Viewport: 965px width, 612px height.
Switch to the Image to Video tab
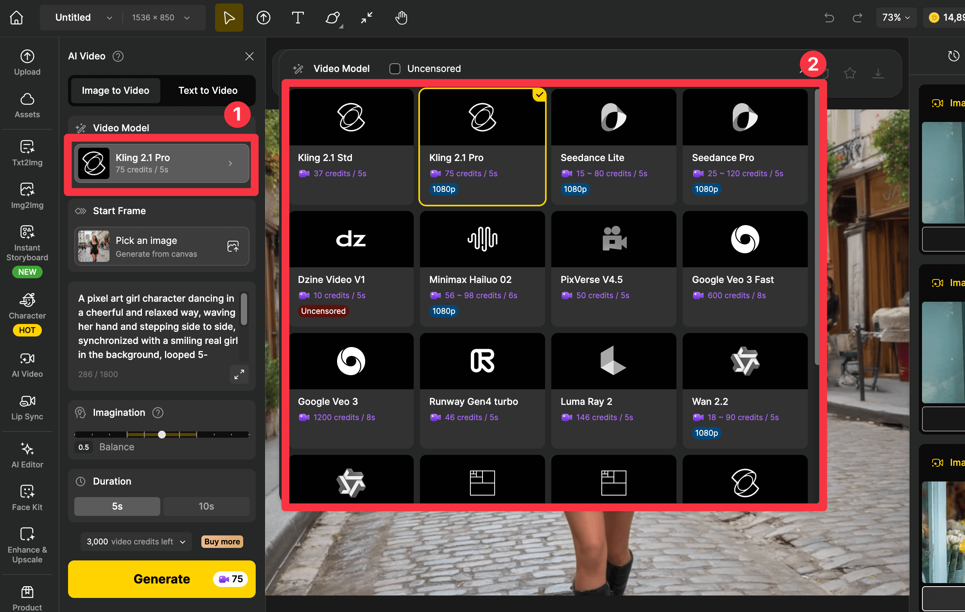(x=115, y=91)
